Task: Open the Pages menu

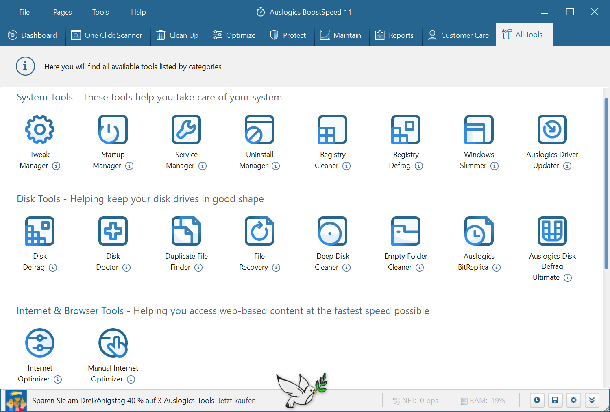Action: pos(63,12)
